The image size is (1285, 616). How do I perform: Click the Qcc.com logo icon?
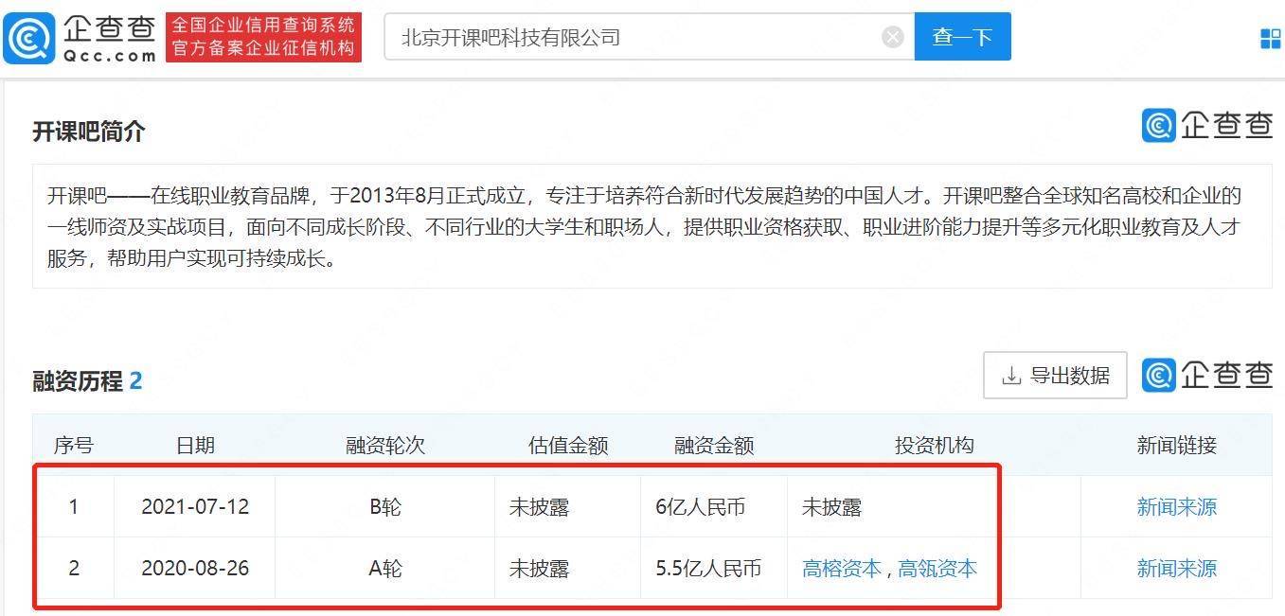click(29, 38)
